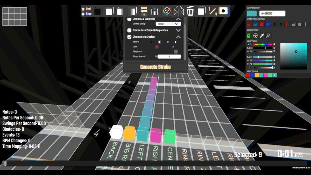Select the On Value A option (highlighted white square)
This screenshot has width=311, height=175.
pyautogui.click(x=160, y=42)
